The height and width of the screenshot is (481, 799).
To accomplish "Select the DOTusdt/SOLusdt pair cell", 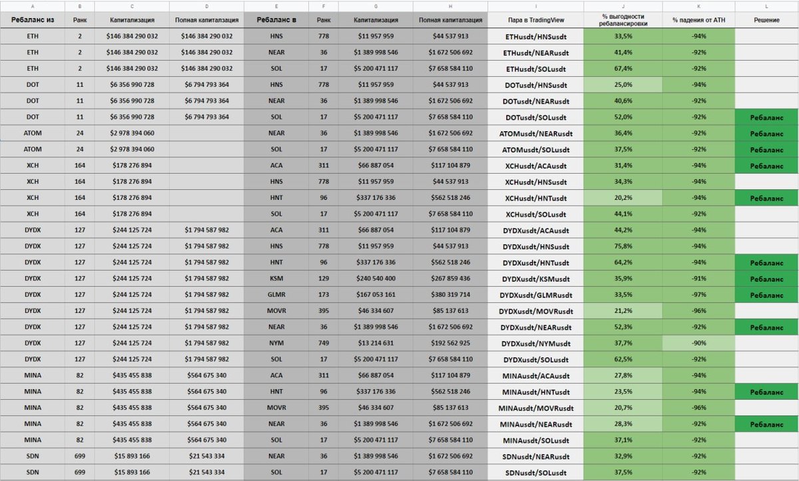I will coord(535,117).
